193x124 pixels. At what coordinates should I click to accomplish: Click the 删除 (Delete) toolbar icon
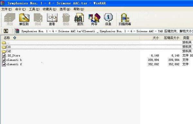click(66, 19)
